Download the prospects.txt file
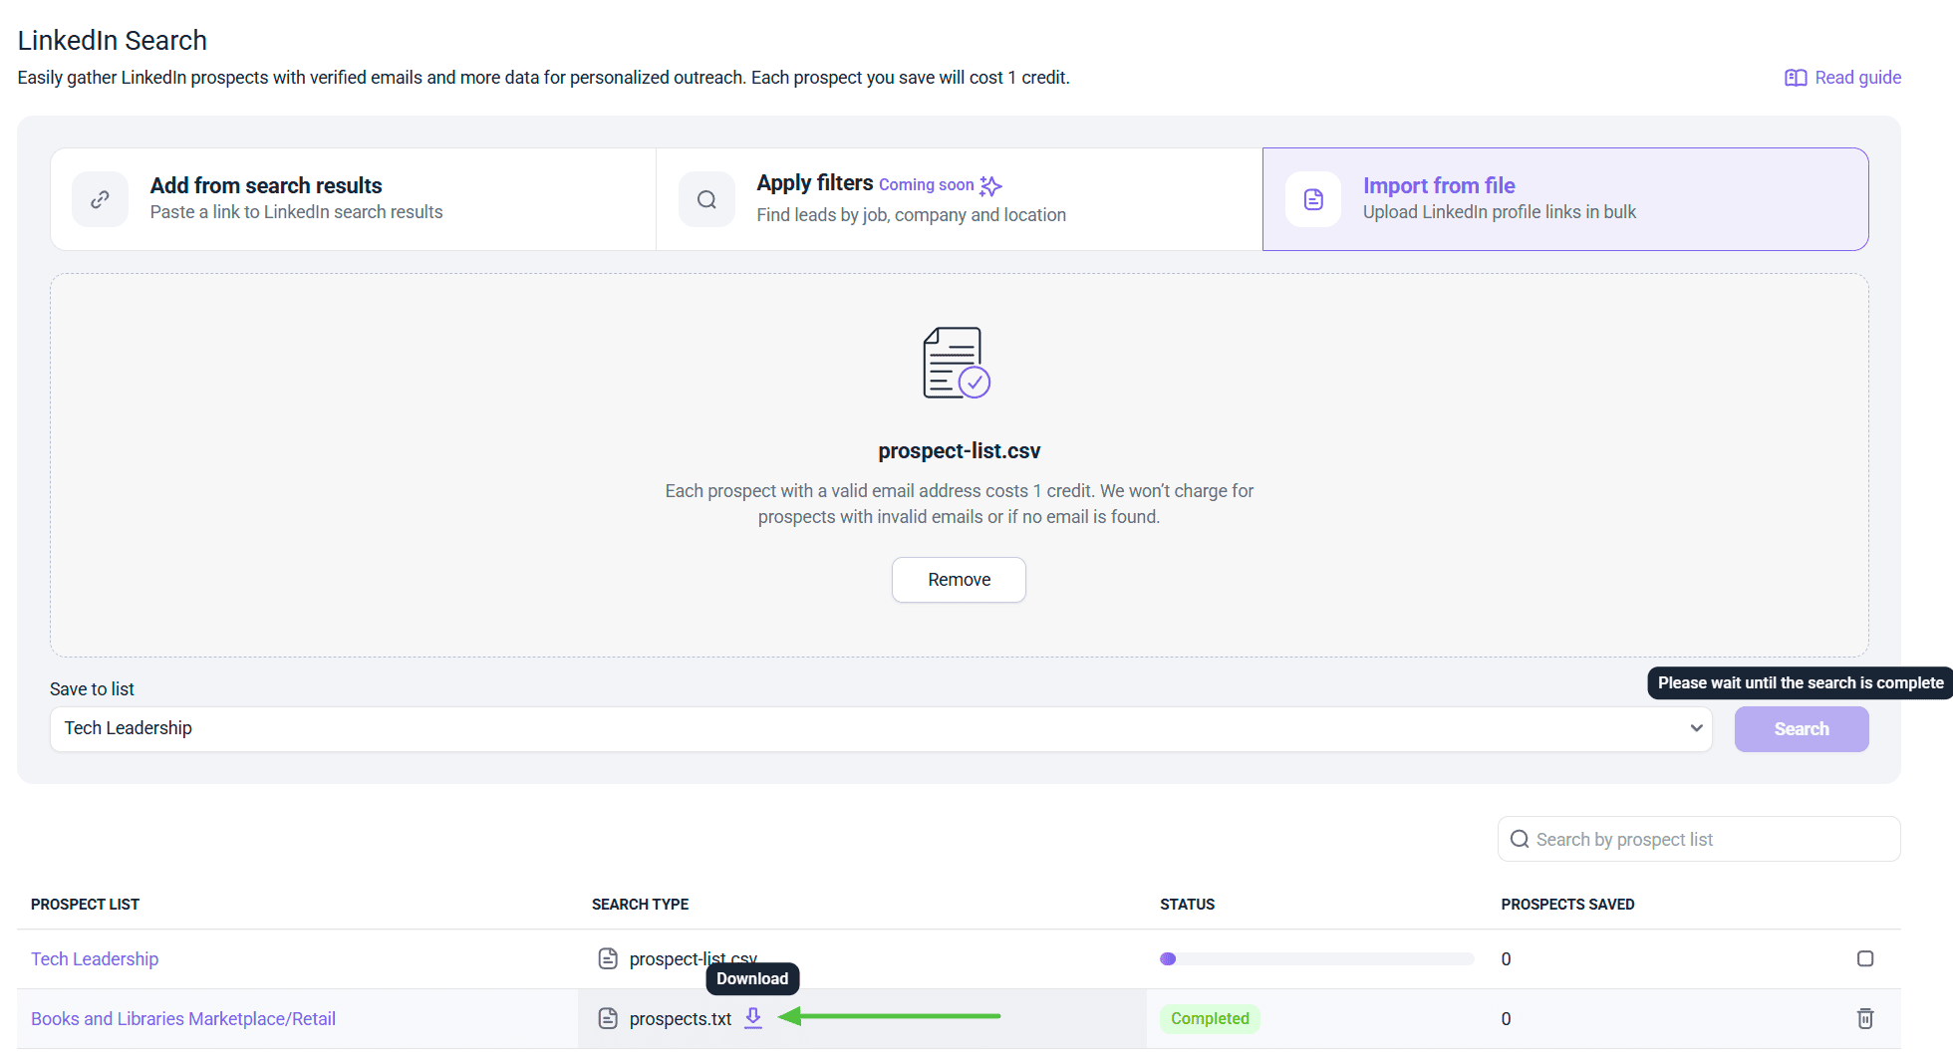Screen dimensions: 1953x1061 753,1017
